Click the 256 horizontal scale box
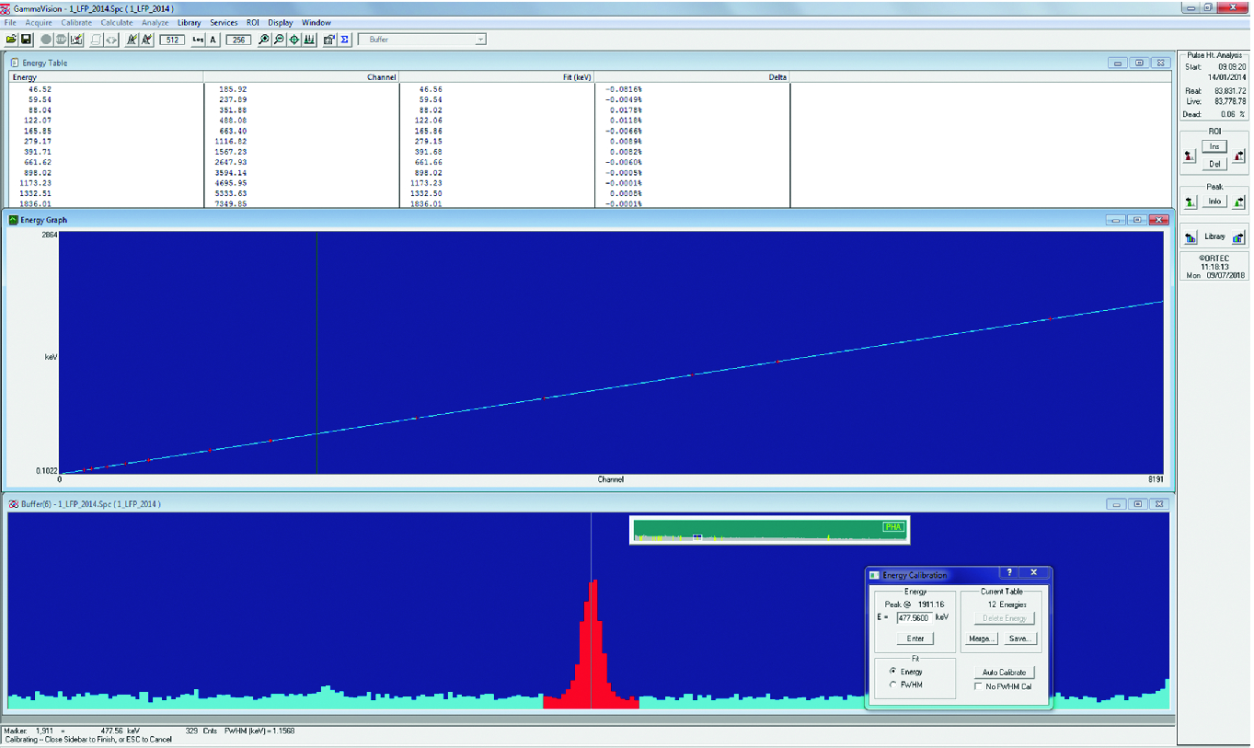1254x748 pixels. (x=238, y=40)
